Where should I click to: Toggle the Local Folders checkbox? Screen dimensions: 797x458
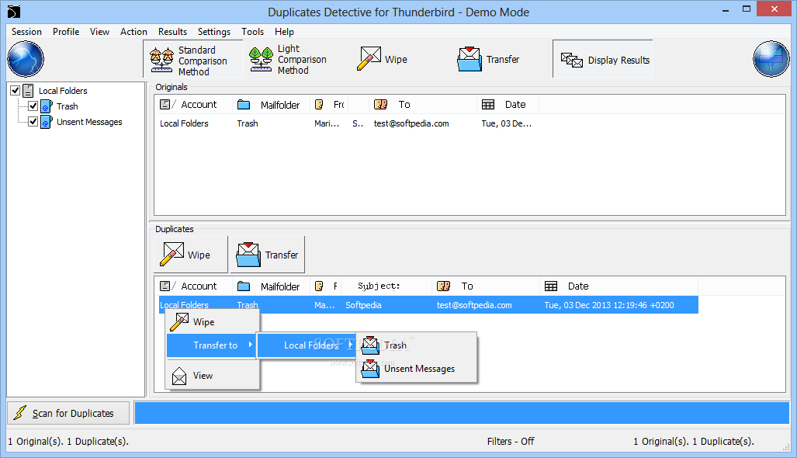click(16, 91)
